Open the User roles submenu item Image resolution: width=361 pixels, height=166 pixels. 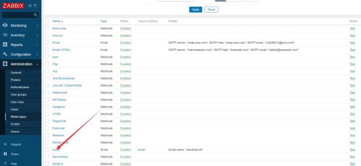point(17,102)
